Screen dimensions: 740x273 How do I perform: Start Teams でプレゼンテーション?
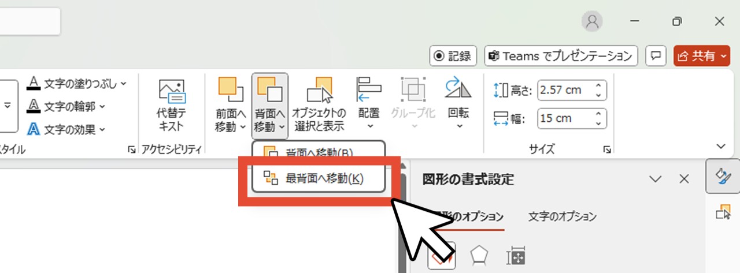pos(561,56)
